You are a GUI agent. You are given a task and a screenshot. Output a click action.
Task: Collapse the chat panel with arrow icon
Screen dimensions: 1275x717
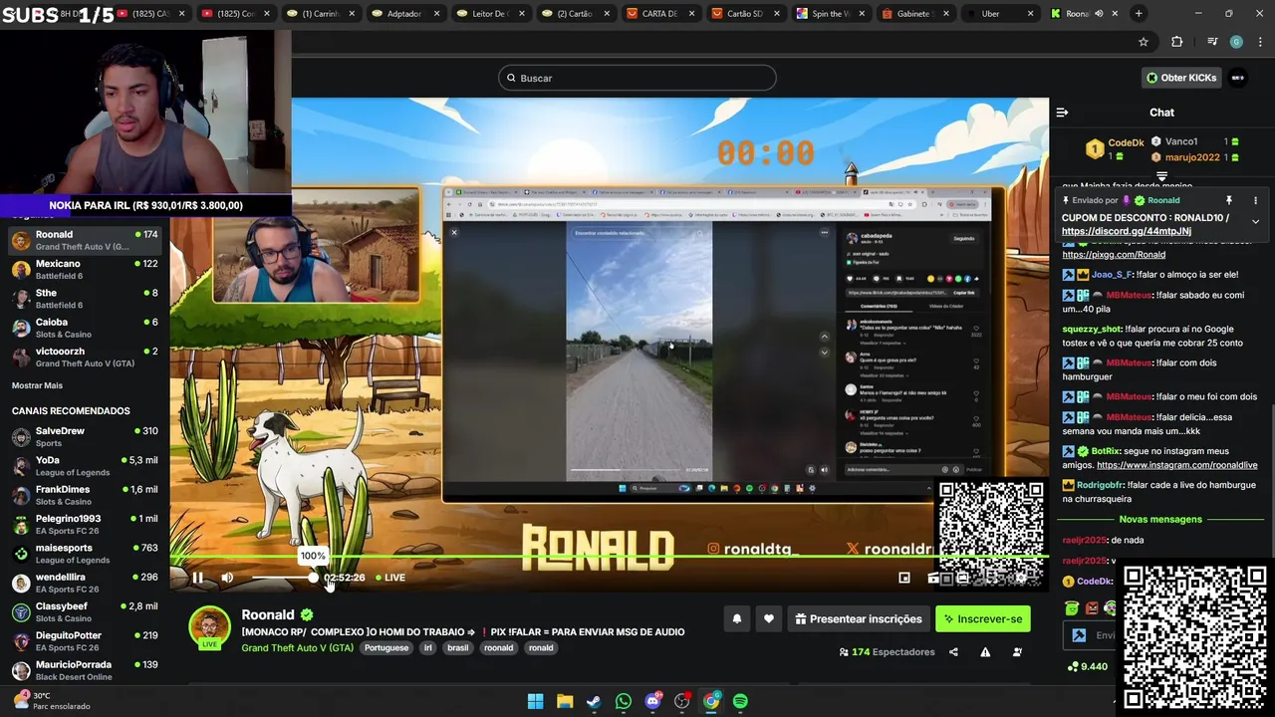pyautogui.click(x=1062, y=113)
